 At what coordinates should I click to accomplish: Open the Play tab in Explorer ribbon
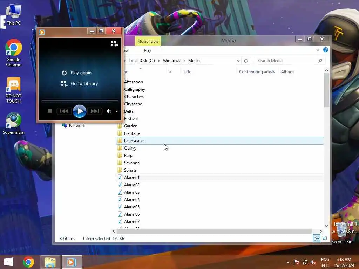click(148, 50)
